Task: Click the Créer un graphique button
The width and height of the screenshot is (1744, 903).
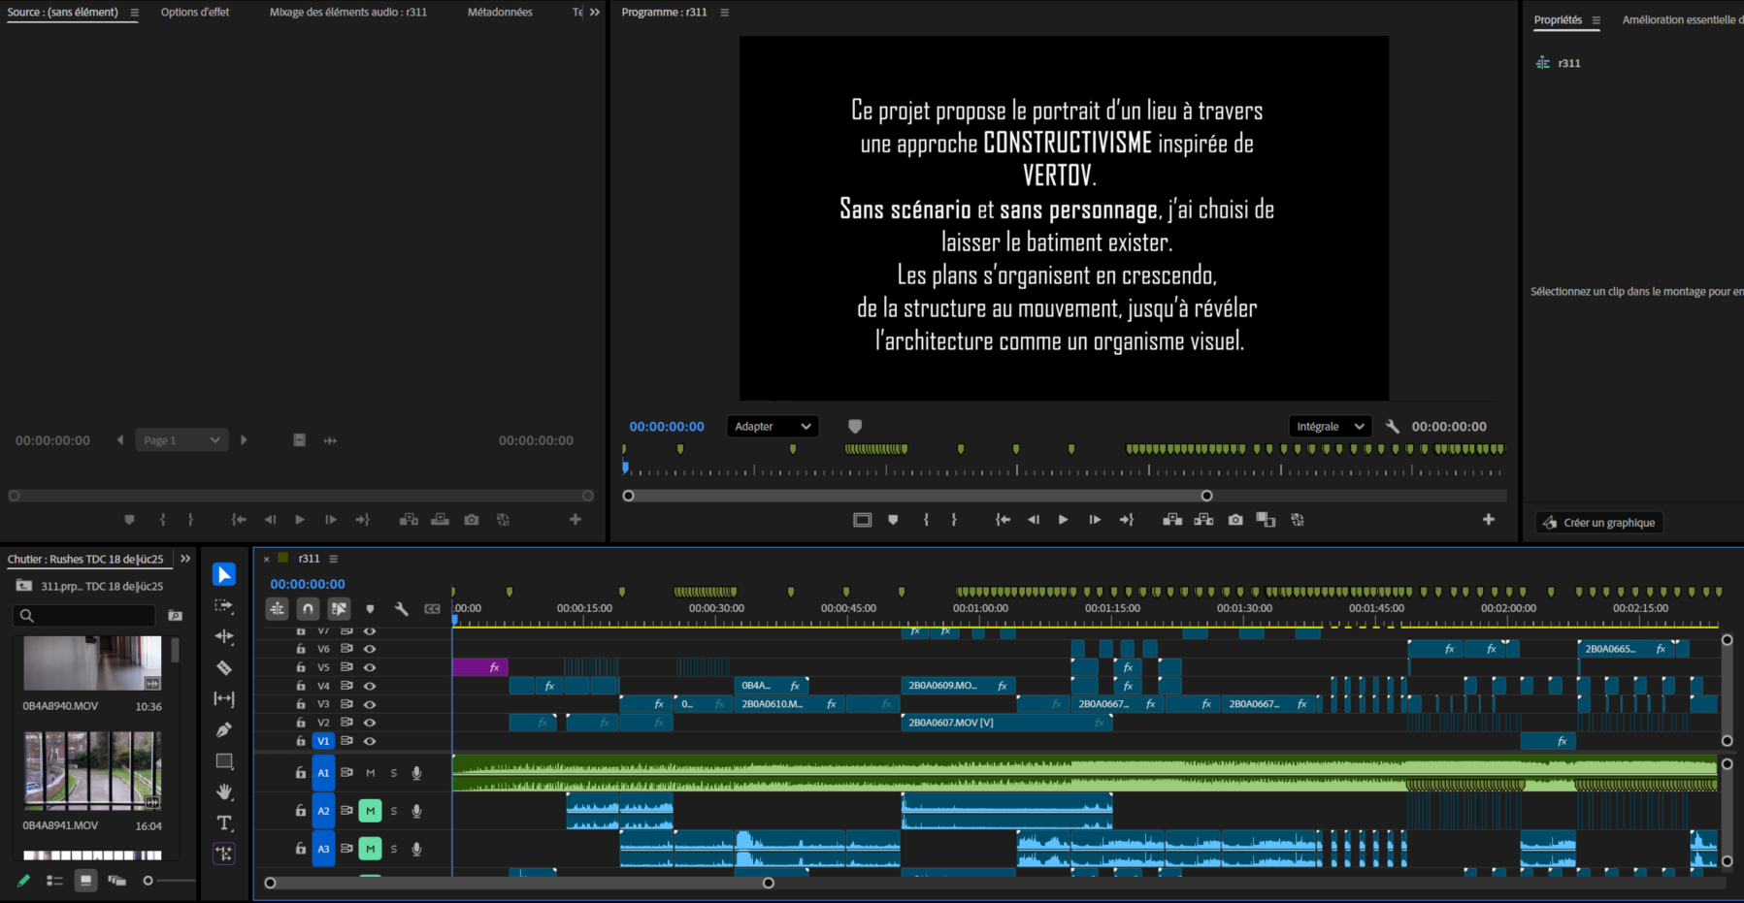Action: coord(1599,523)
